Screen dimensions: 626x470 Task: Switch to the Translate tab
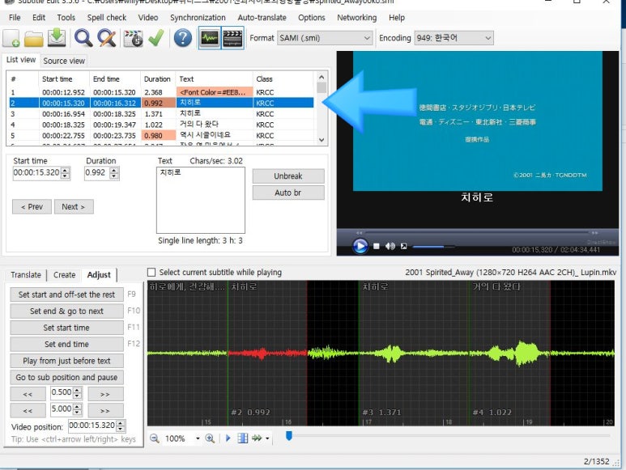point(26,275)
